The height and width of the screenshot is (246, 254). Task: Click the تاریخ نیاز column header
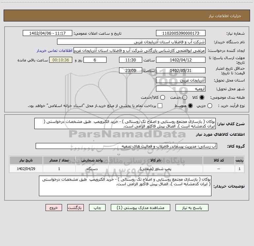pyautogui.click(x=26, y=160)
